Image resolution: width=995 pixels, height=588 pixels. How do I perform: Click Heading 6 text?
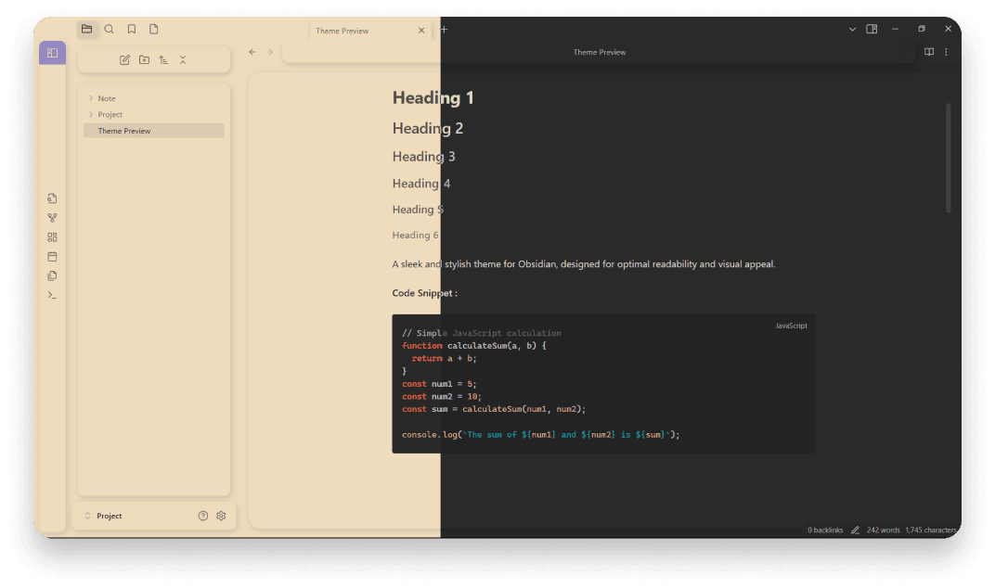click(x=415, y=235)
